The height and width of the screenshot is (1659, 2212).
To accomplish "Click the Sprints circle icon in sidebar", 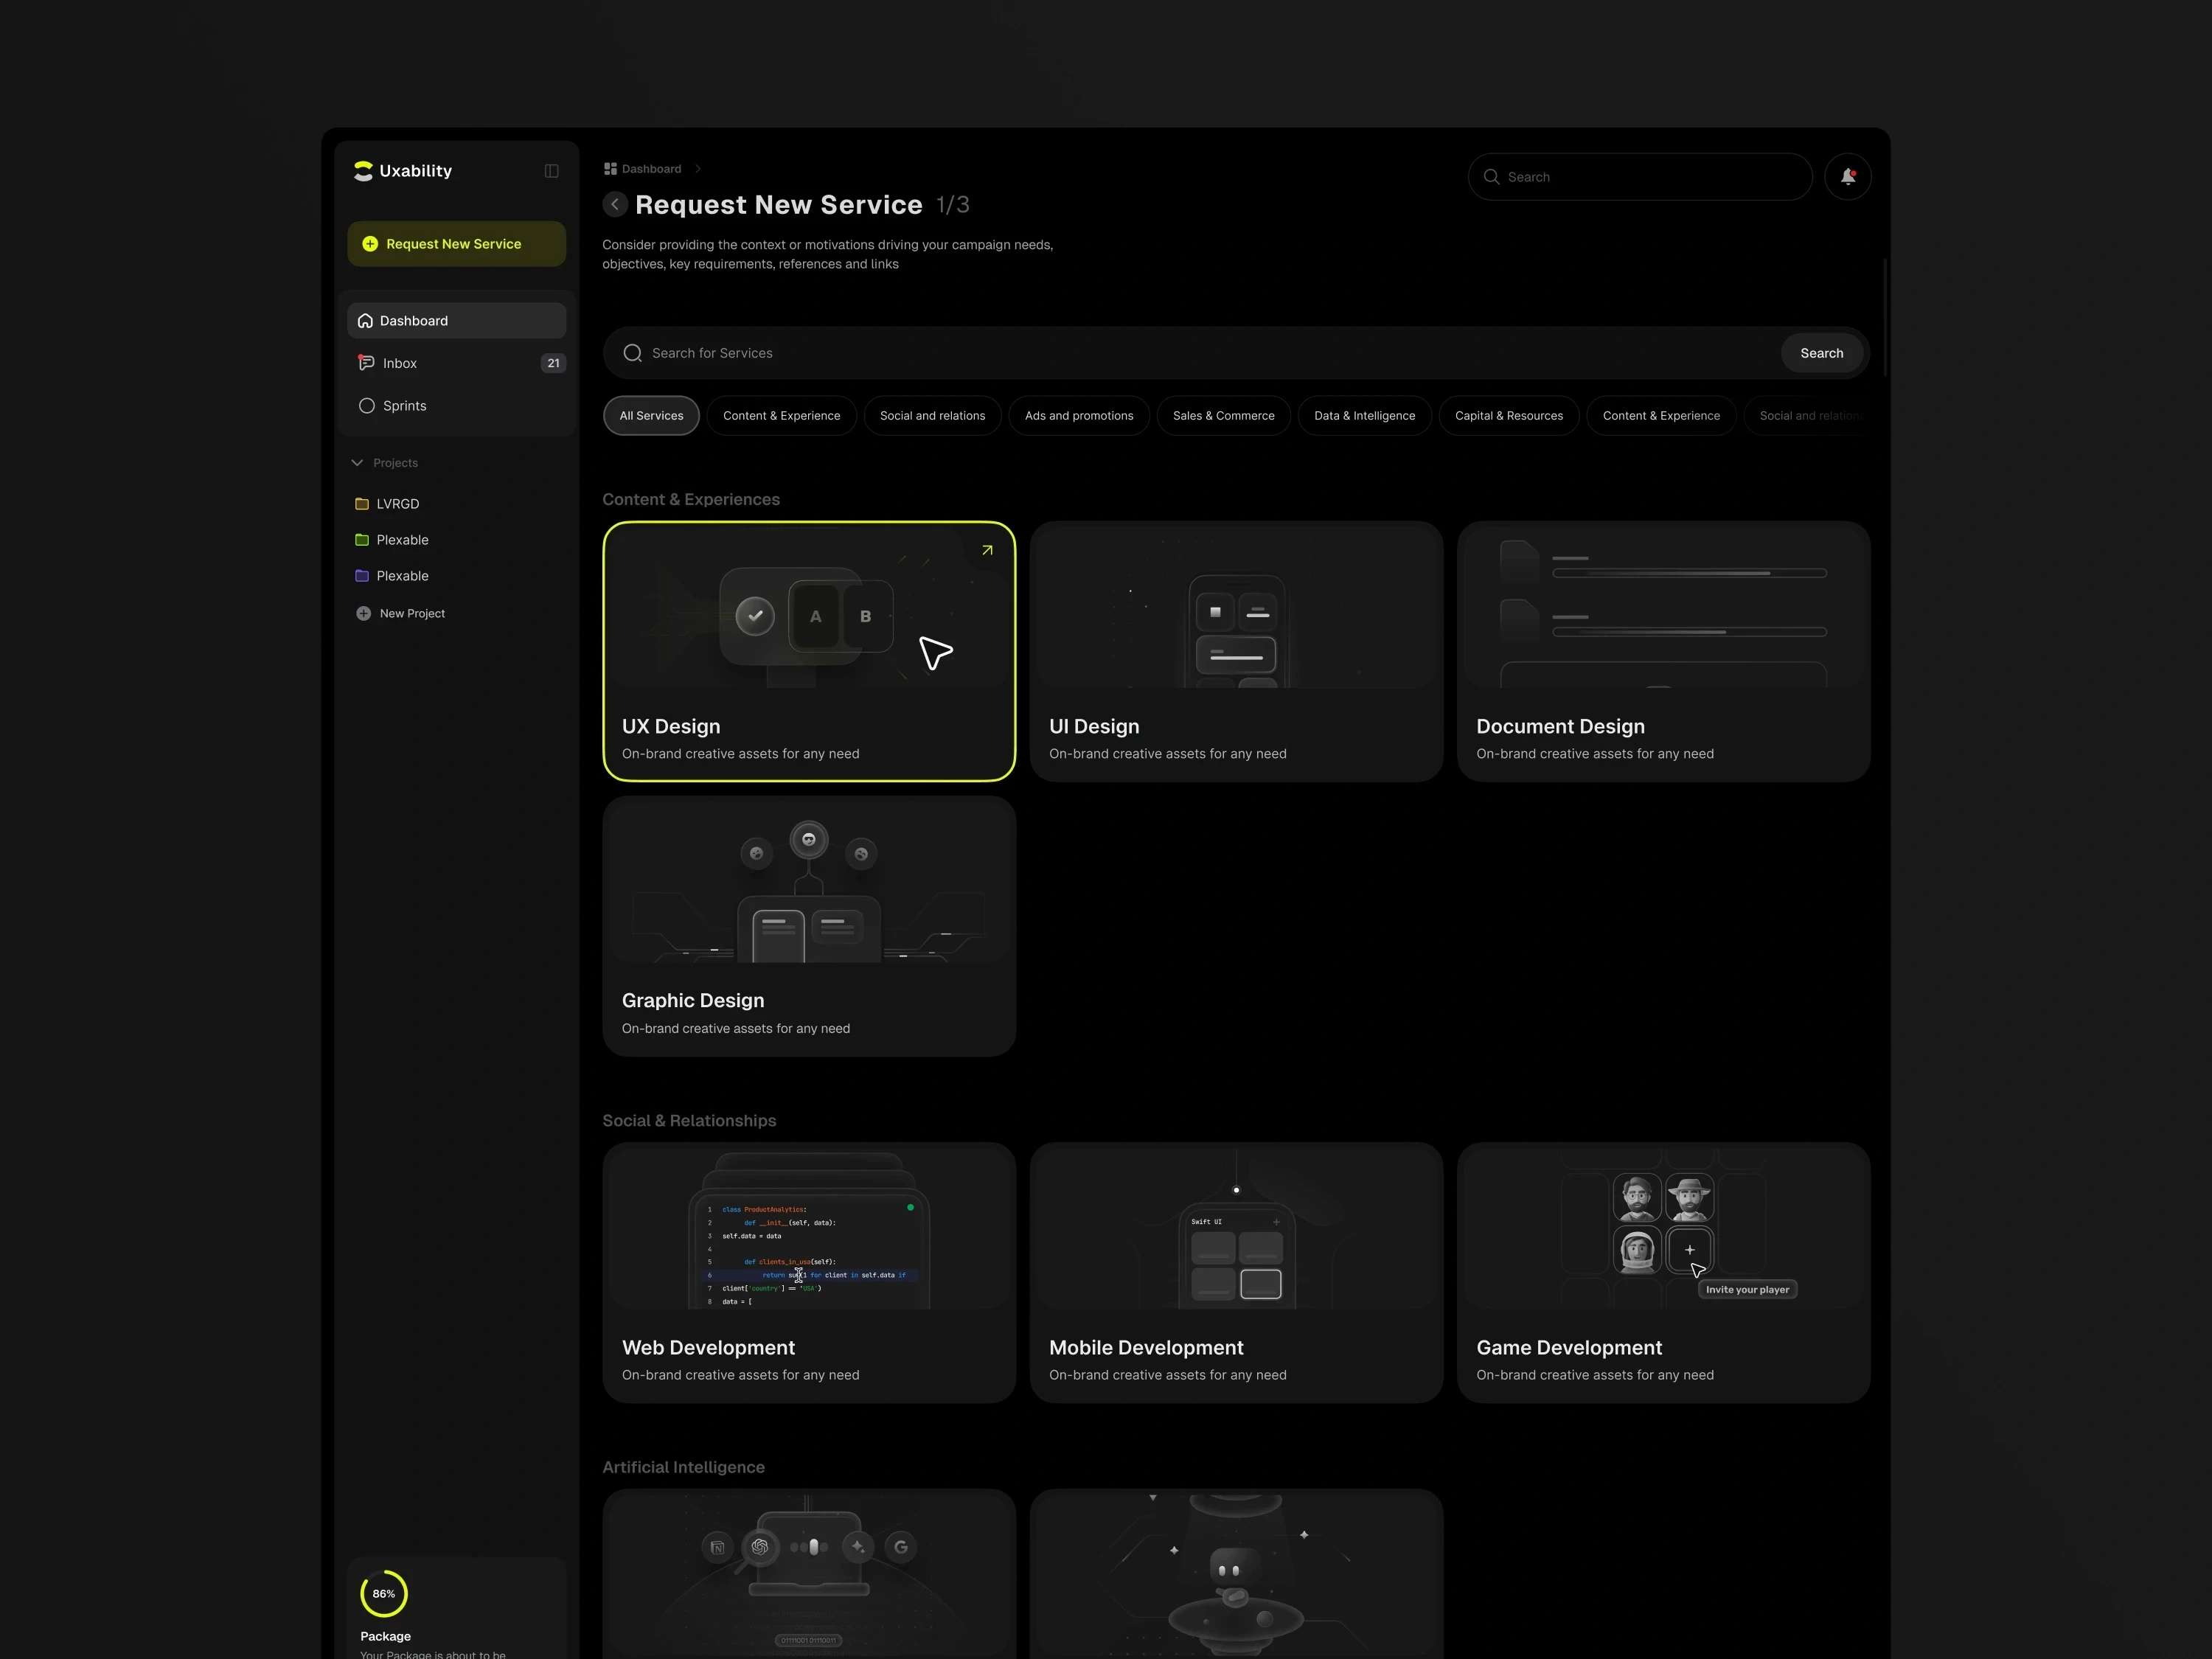I will click(x=366, y=406).
